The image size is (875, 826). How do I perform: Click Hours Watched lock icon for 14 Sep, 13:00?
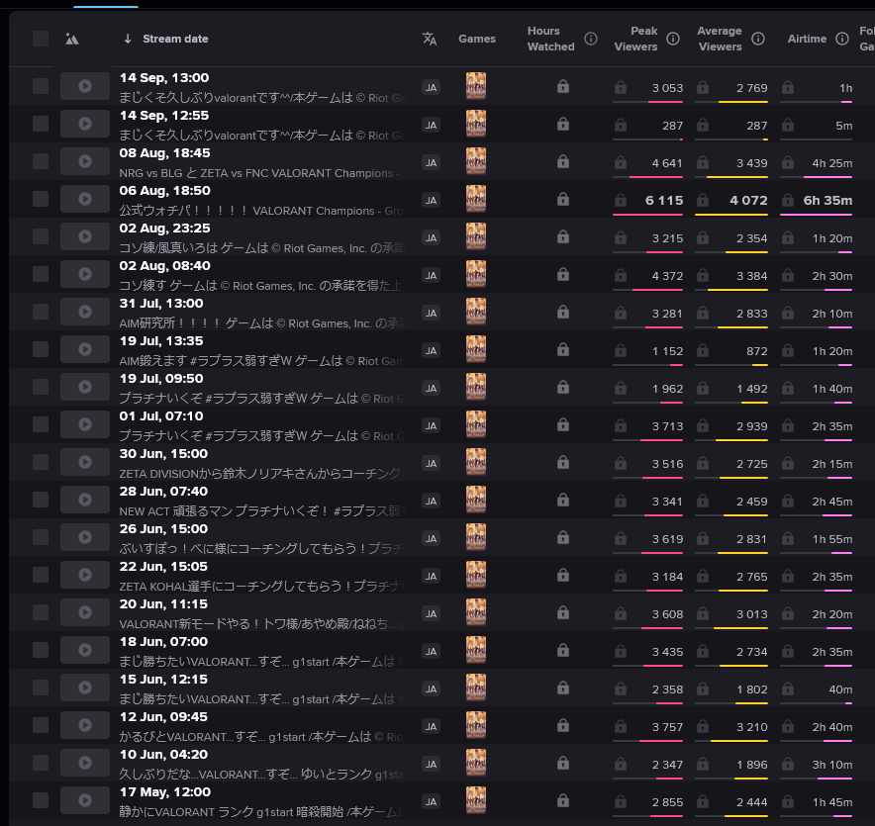coord(563,86)
